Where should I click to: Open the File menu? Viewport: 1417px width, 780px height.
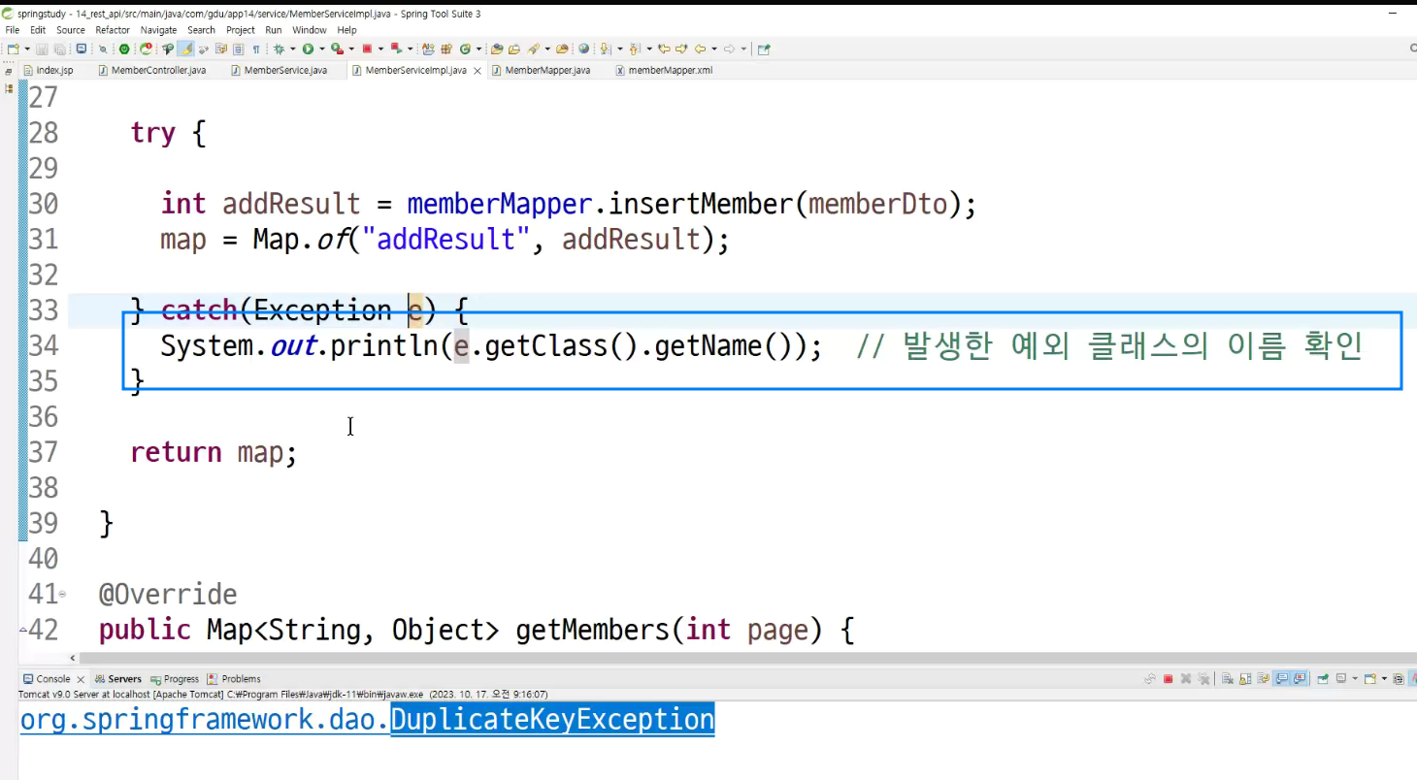13,30
